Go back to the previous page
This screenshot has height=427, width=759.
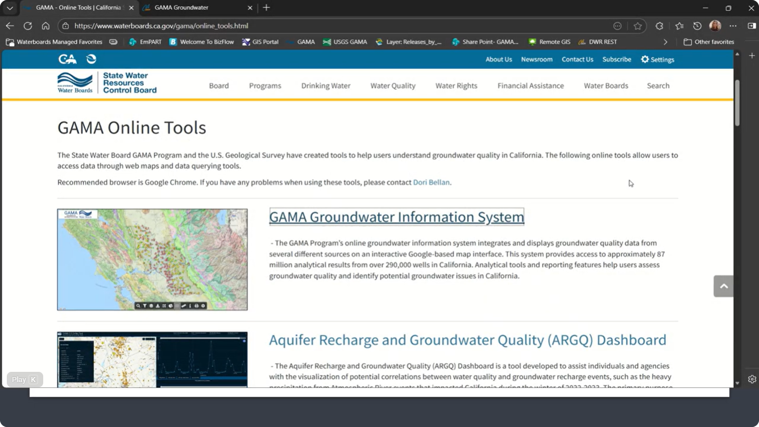click(x=10, y=26)
